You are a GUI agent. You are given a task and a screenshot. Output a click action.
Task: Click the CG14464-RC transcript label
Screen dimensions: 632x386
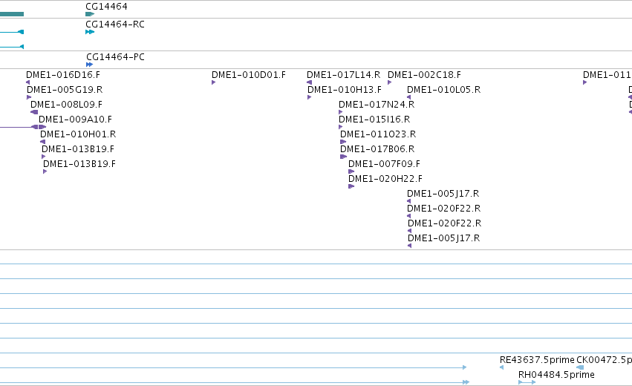pos(115,24)
